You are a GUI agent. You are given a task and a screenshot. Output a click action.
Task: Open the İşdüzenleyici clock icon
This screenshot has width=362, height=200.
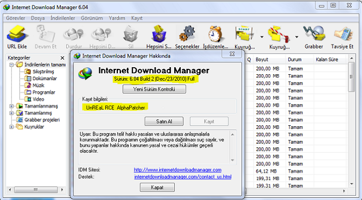pos(215,34)
